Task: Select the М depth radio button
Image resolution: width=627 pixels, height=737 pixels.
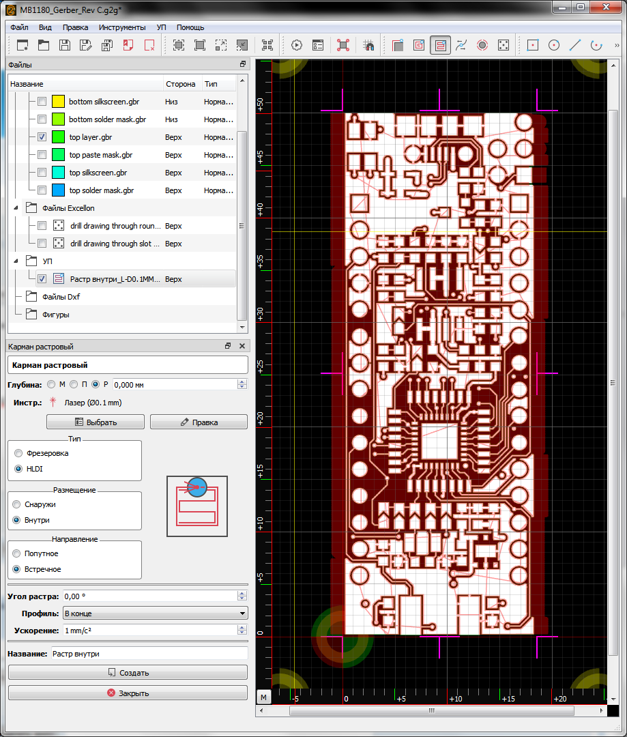Action: point(51,384)
